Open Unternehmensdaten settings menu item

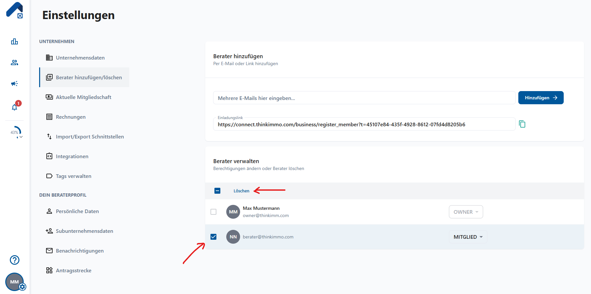tap(80, 58)
